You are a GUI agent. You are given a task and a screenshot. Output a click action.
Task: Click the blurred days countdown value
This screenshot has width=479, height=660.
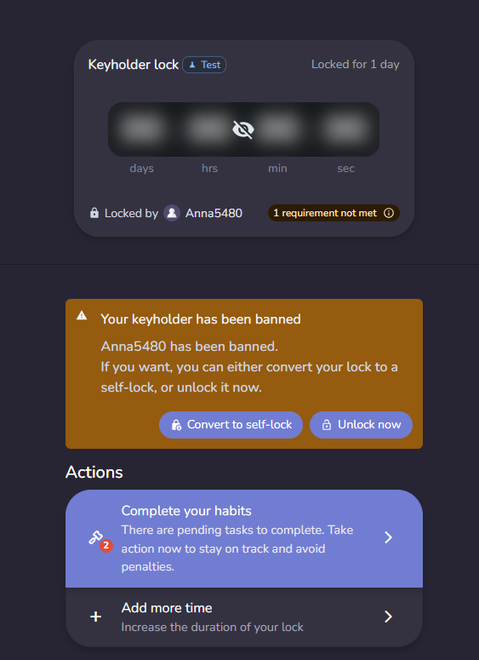pos(142,129)
